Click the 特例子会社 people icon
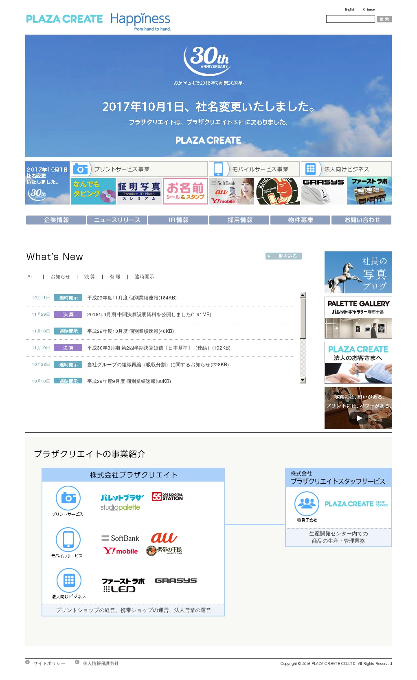 [307, 504]
